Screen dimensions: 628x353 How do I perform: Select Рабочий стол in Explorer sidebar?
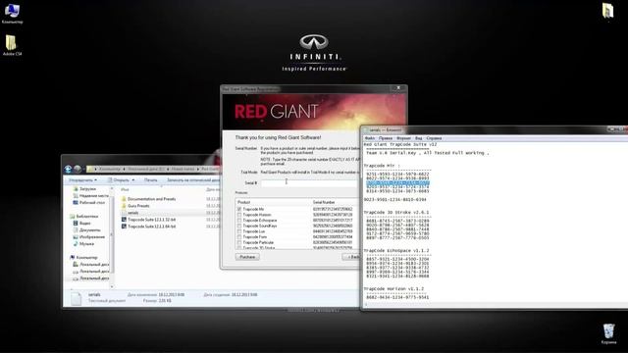[x=89, y=203]
